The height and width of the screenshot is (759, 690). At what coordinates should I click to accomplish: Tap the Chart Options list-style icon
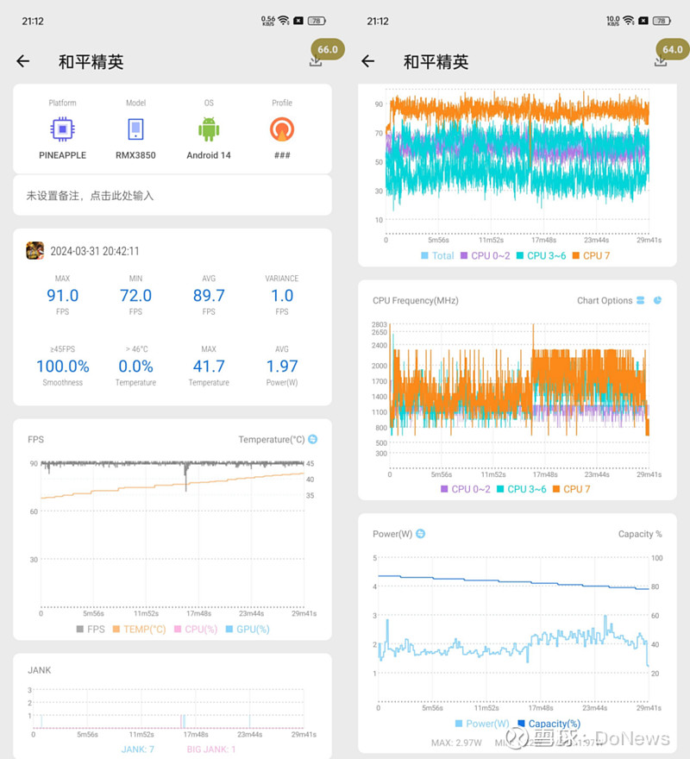click(640, 300)
